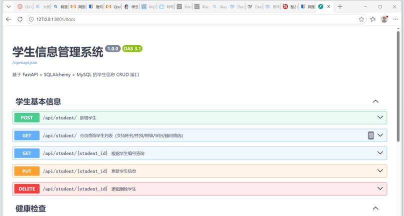Image resolution: width=404 pixels, height=216 pixels.
Task: View site information icon in address bar
Action: coord(31,19)
